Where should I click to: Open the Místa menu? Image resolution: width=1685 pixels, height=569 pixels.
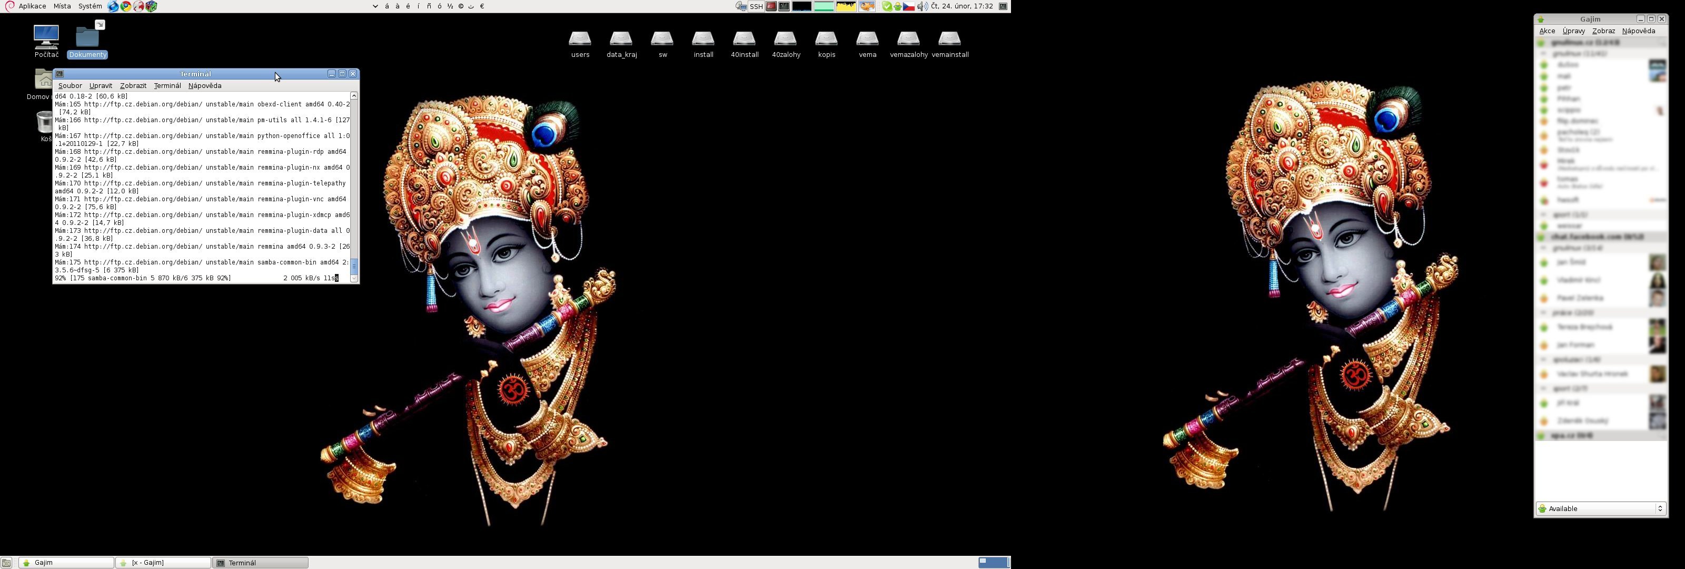click(62, 6)
